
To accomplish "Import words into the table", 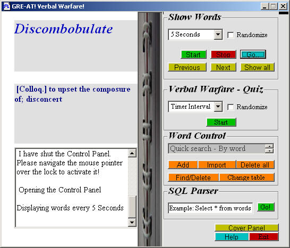I will (217, 165).
